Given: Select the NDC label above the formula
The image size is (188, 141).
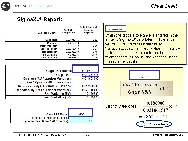Looking at the screenshot, I should 144,75.
